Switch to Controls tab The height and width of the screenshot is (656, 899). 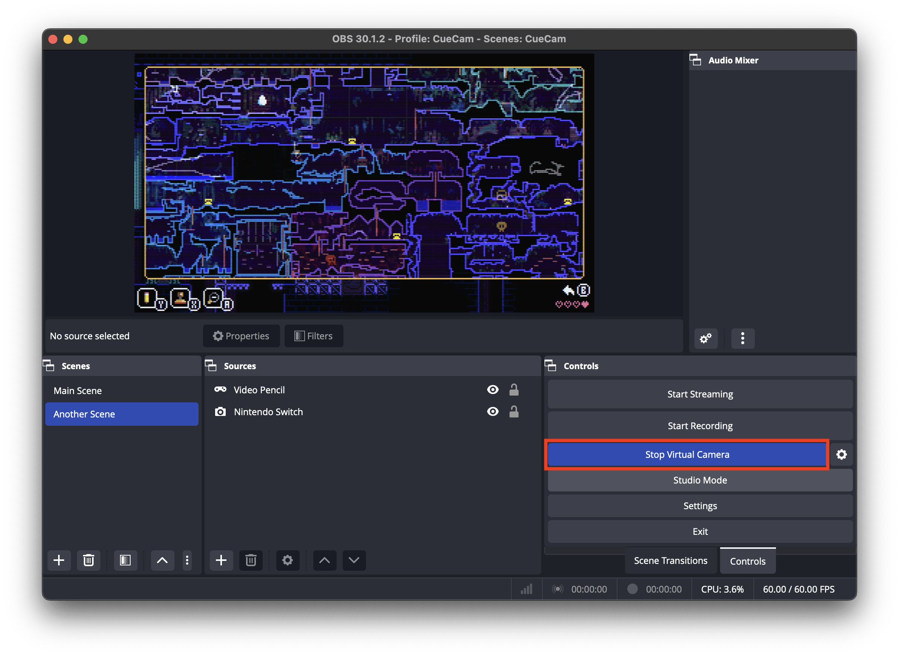pos(747,561)
